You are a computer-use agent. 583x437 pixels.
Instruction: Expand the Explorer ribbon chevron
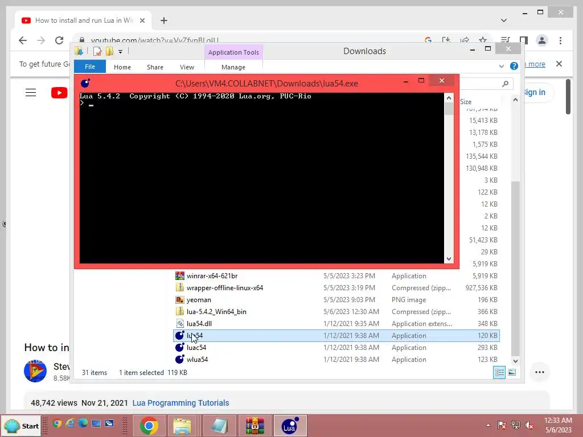point(501,66)
